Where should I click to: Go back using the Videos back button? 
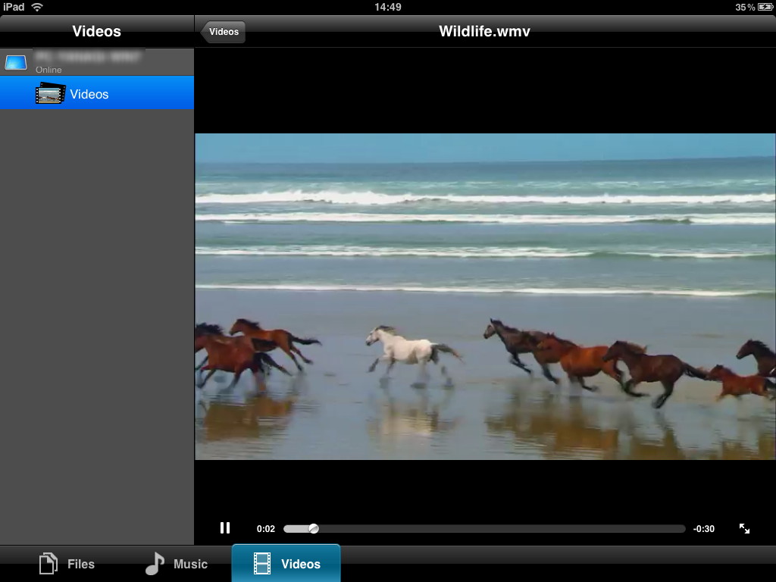[x=223, y=32]
